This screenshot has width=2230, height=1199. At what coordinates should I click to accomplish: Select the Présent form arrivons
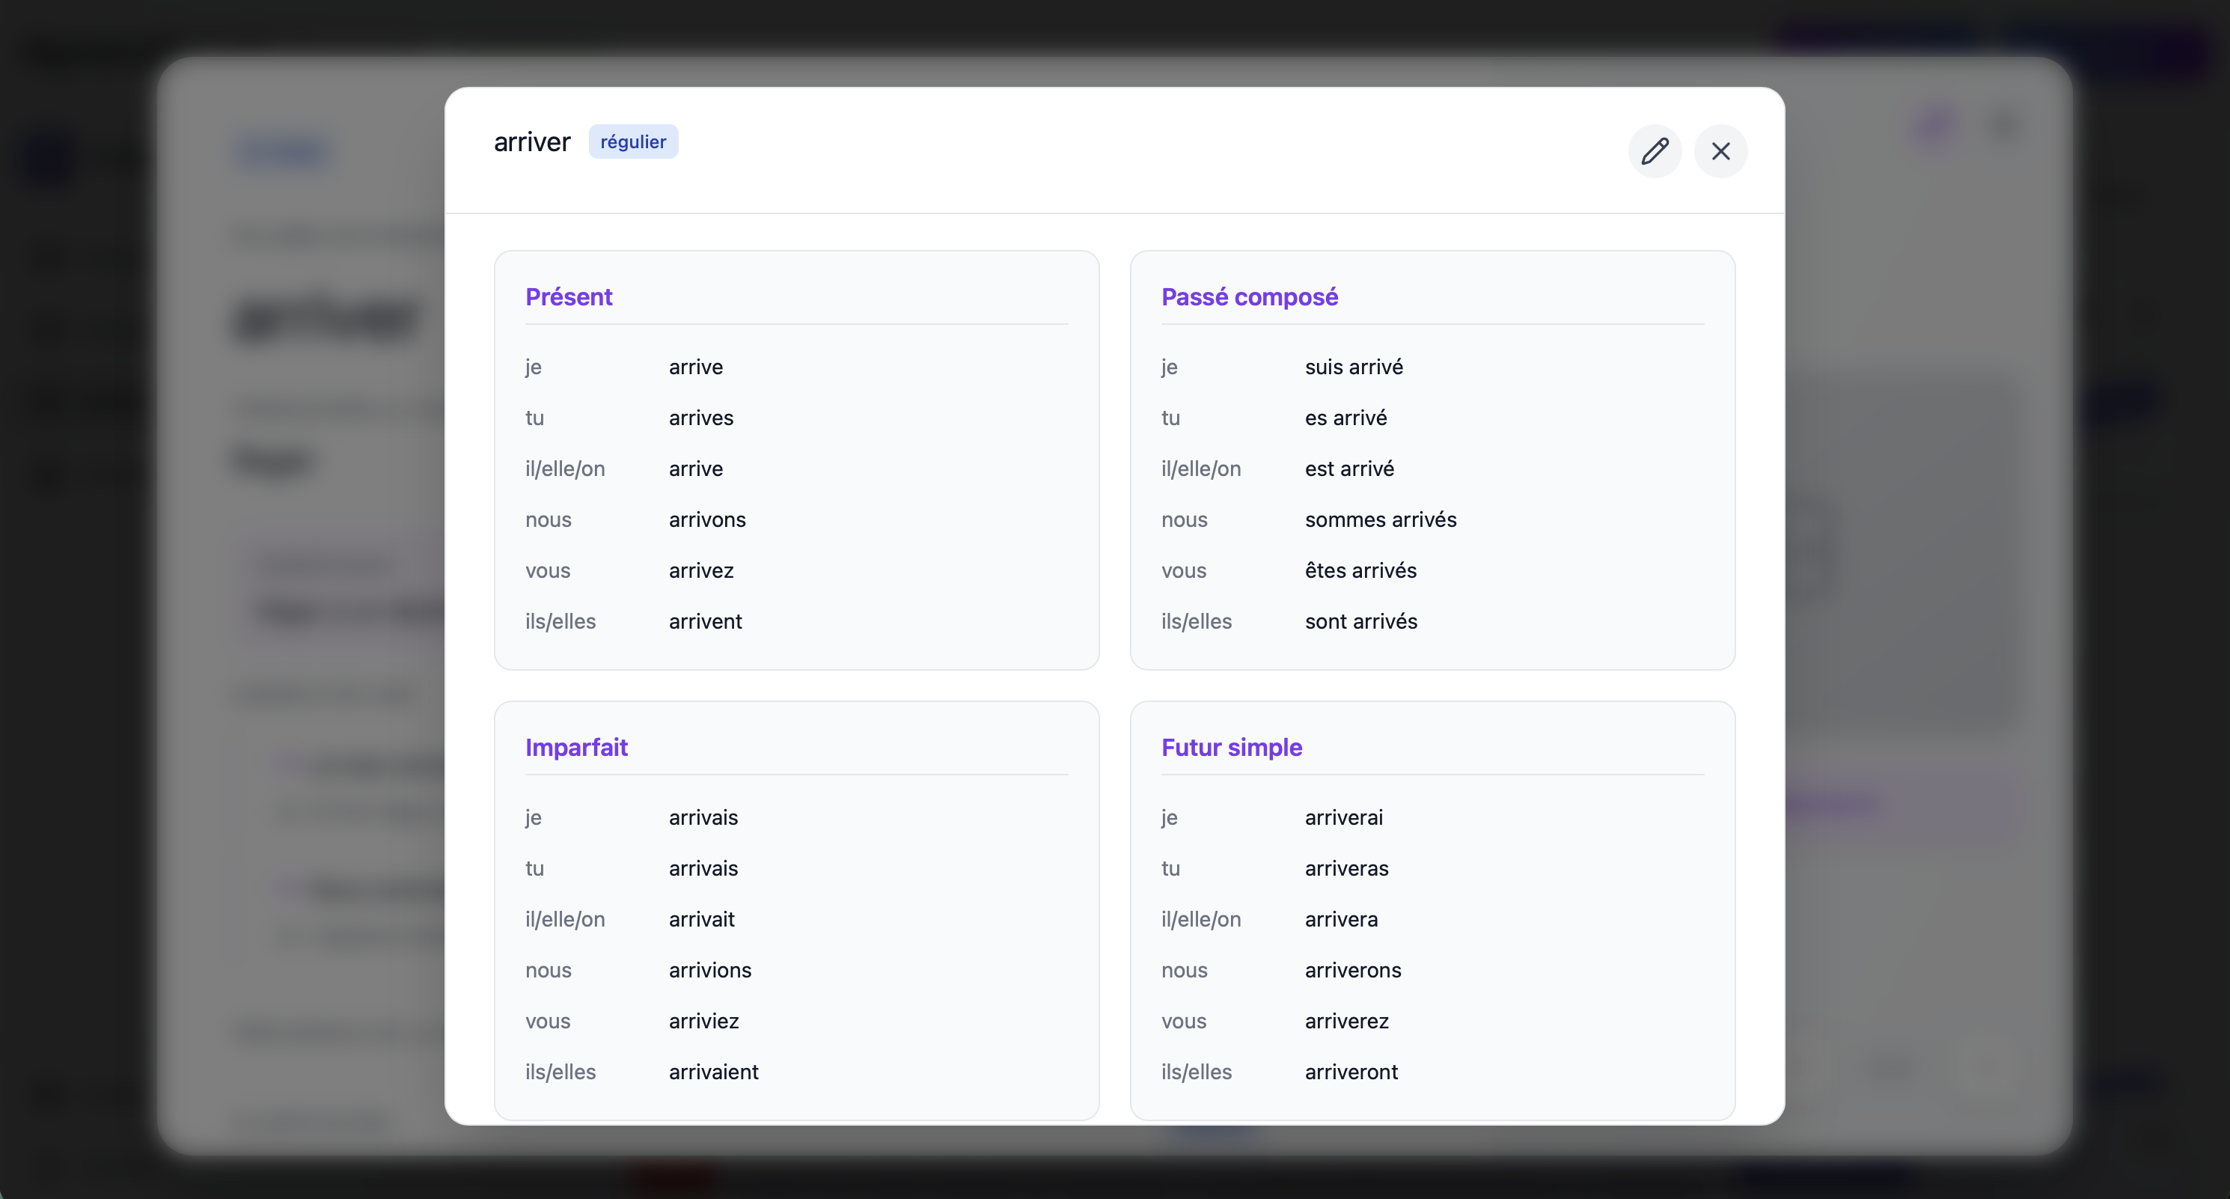pyautogui.click(x=706, y=519)
